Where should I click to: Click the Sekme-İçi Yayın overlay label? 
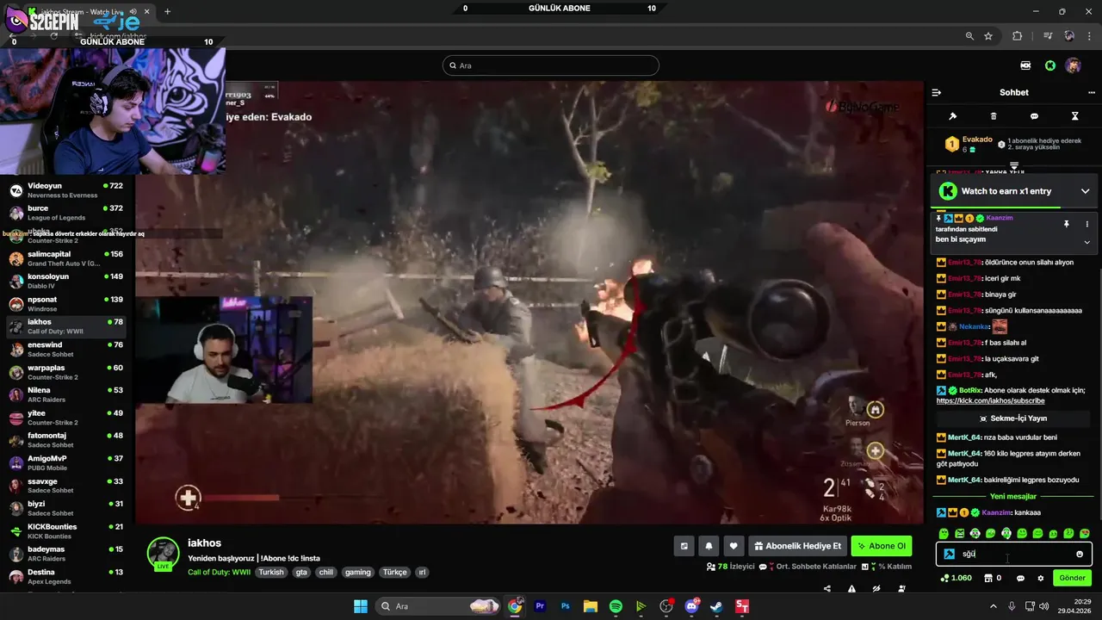coord(1013,418)
